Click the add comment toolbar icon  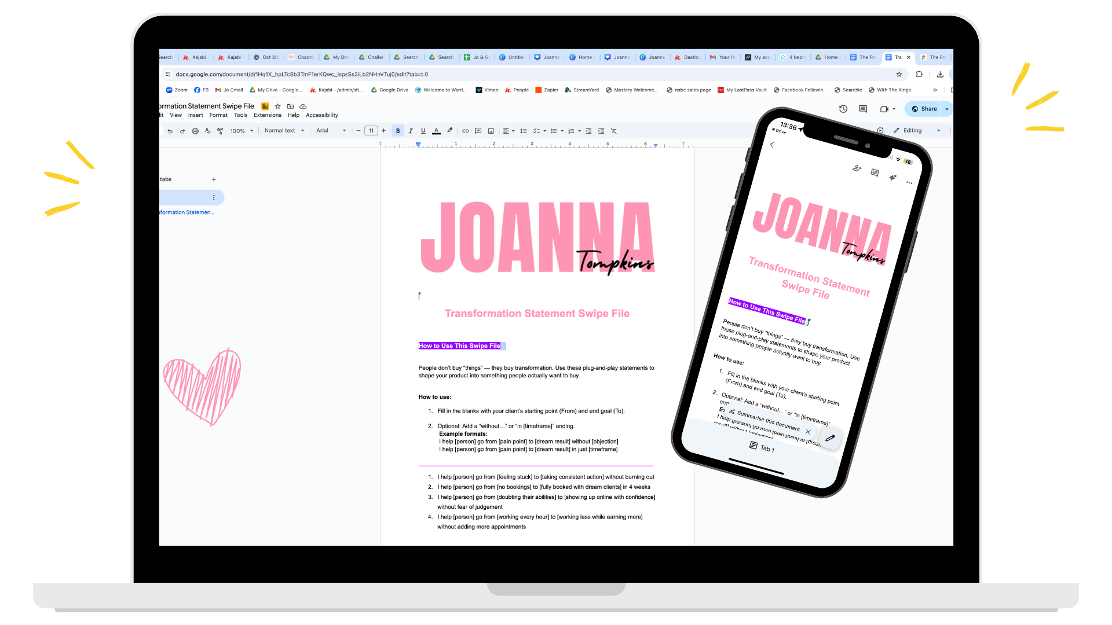(x=478, y=131)
